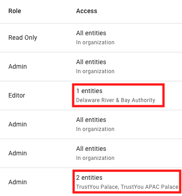Click the Access column header
The width and height of the screenshot is (182, 196).
[87, 11]
